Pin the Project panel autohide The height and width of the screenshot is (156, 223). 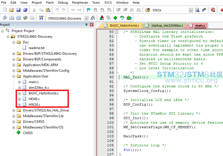(86, 25)
